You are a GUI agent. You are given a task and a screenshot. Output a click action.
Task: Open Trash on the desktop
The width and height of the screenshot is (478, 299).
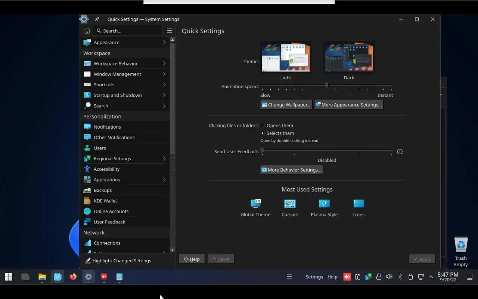pos(461,251)
